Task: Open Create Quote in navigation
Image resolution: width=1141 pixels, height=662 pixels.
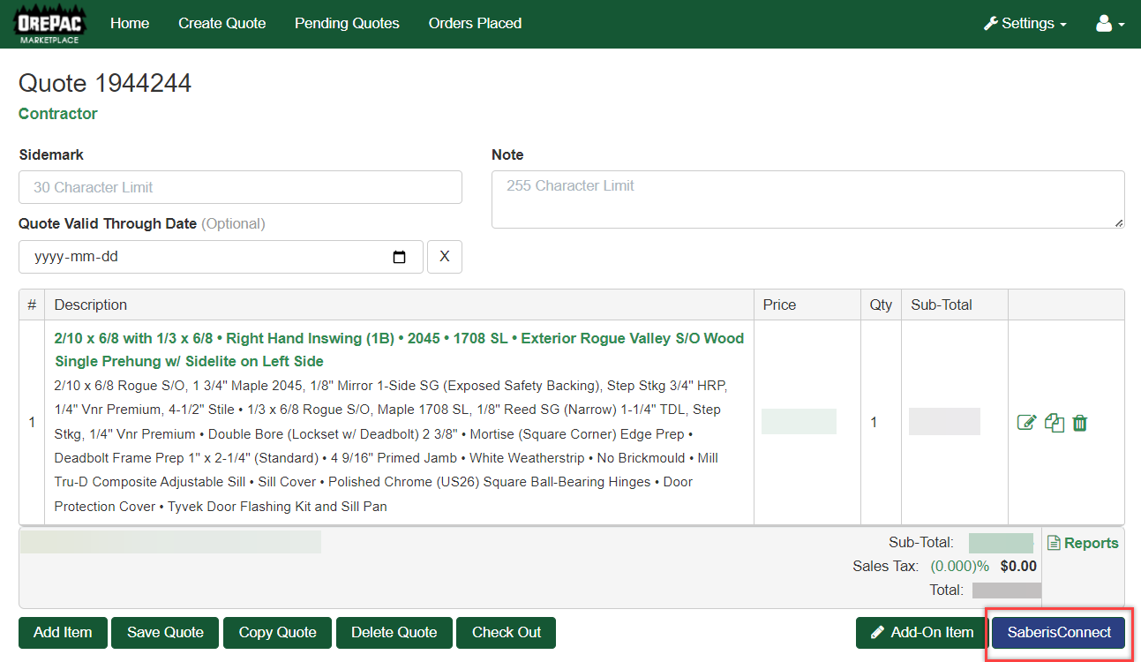Action: (221, 24)
